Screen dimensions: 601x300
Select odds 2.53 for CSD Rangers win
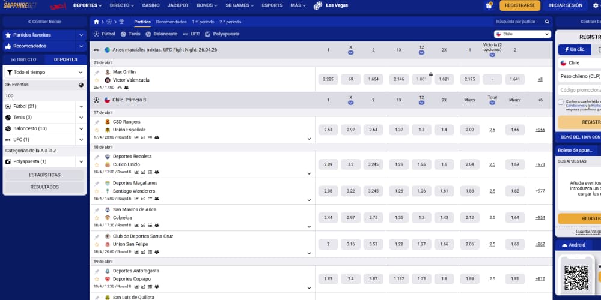click(328, 130)
